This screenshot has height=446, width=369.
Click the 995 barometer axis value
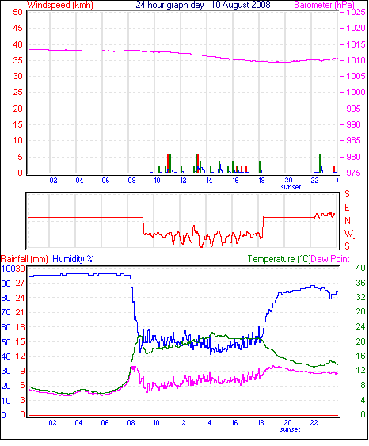353,109
